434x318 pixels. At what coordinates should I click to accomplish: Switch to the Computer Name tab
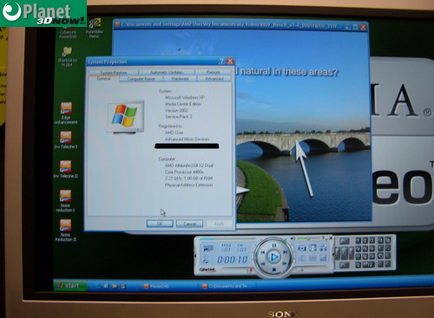coord(141,79)
